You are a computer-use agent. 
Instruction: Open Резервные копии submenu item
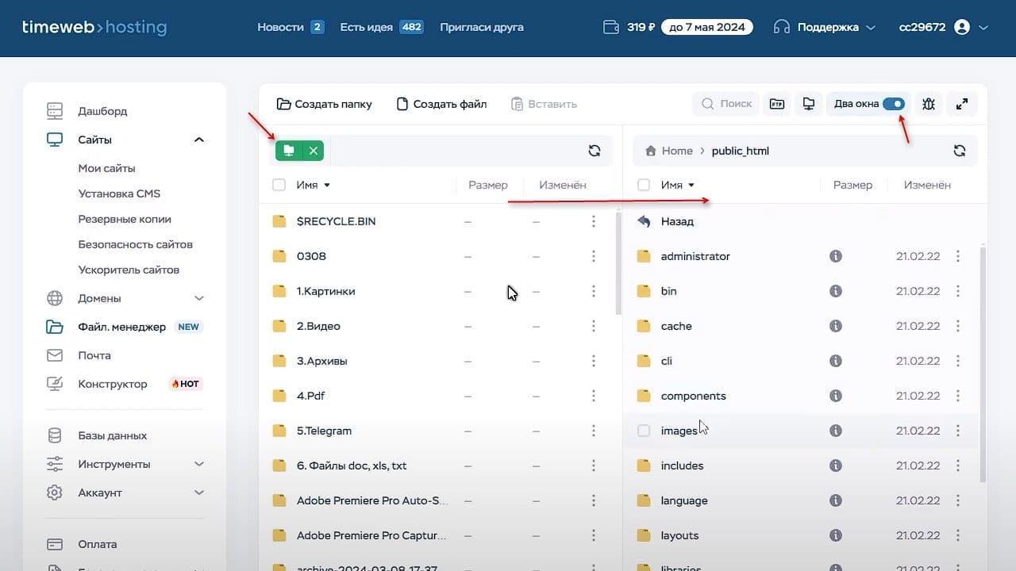[125, 219]
